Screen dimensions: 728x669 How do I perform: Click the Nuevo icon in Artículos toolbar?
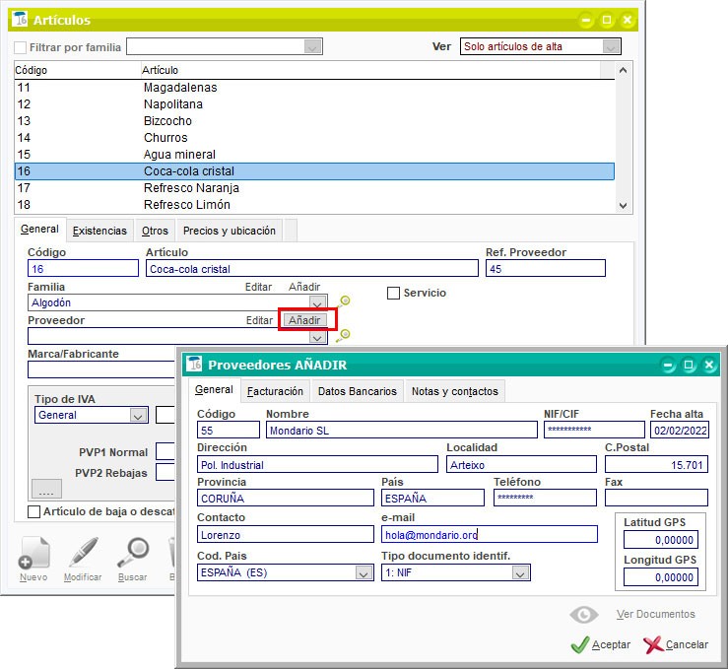33,553
